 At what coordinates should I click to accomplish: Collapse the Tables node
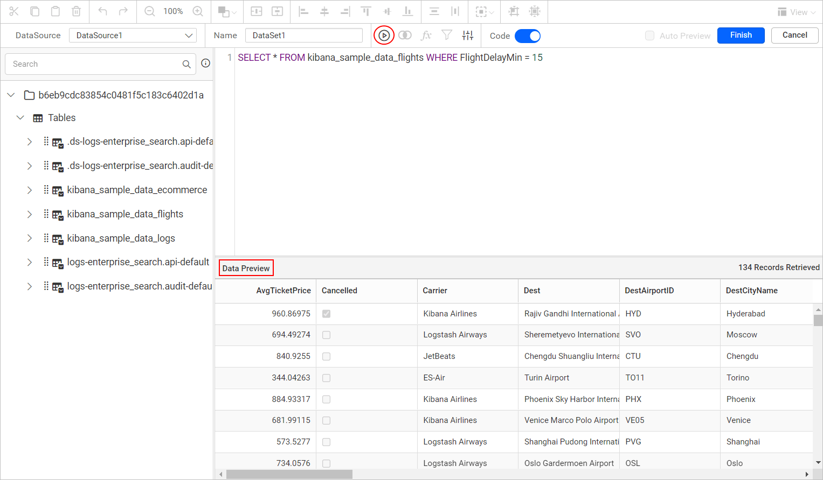point(20,118)
